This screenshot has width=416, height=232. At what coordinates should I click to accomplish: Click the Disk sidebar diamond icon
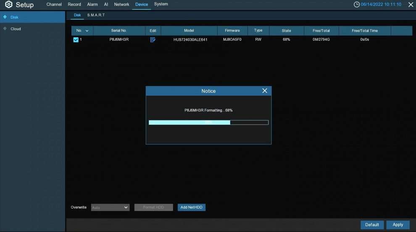pyautogui.click(x=5, y=17)
